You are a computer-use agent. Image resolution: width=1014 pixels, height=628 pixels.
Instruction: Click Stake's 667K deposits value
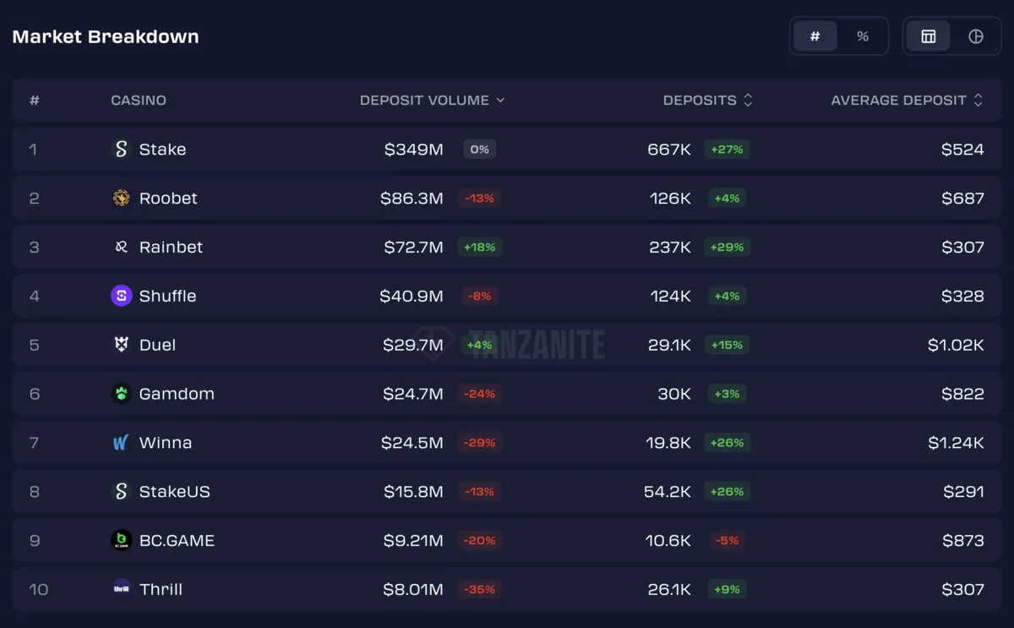(669, 149)
